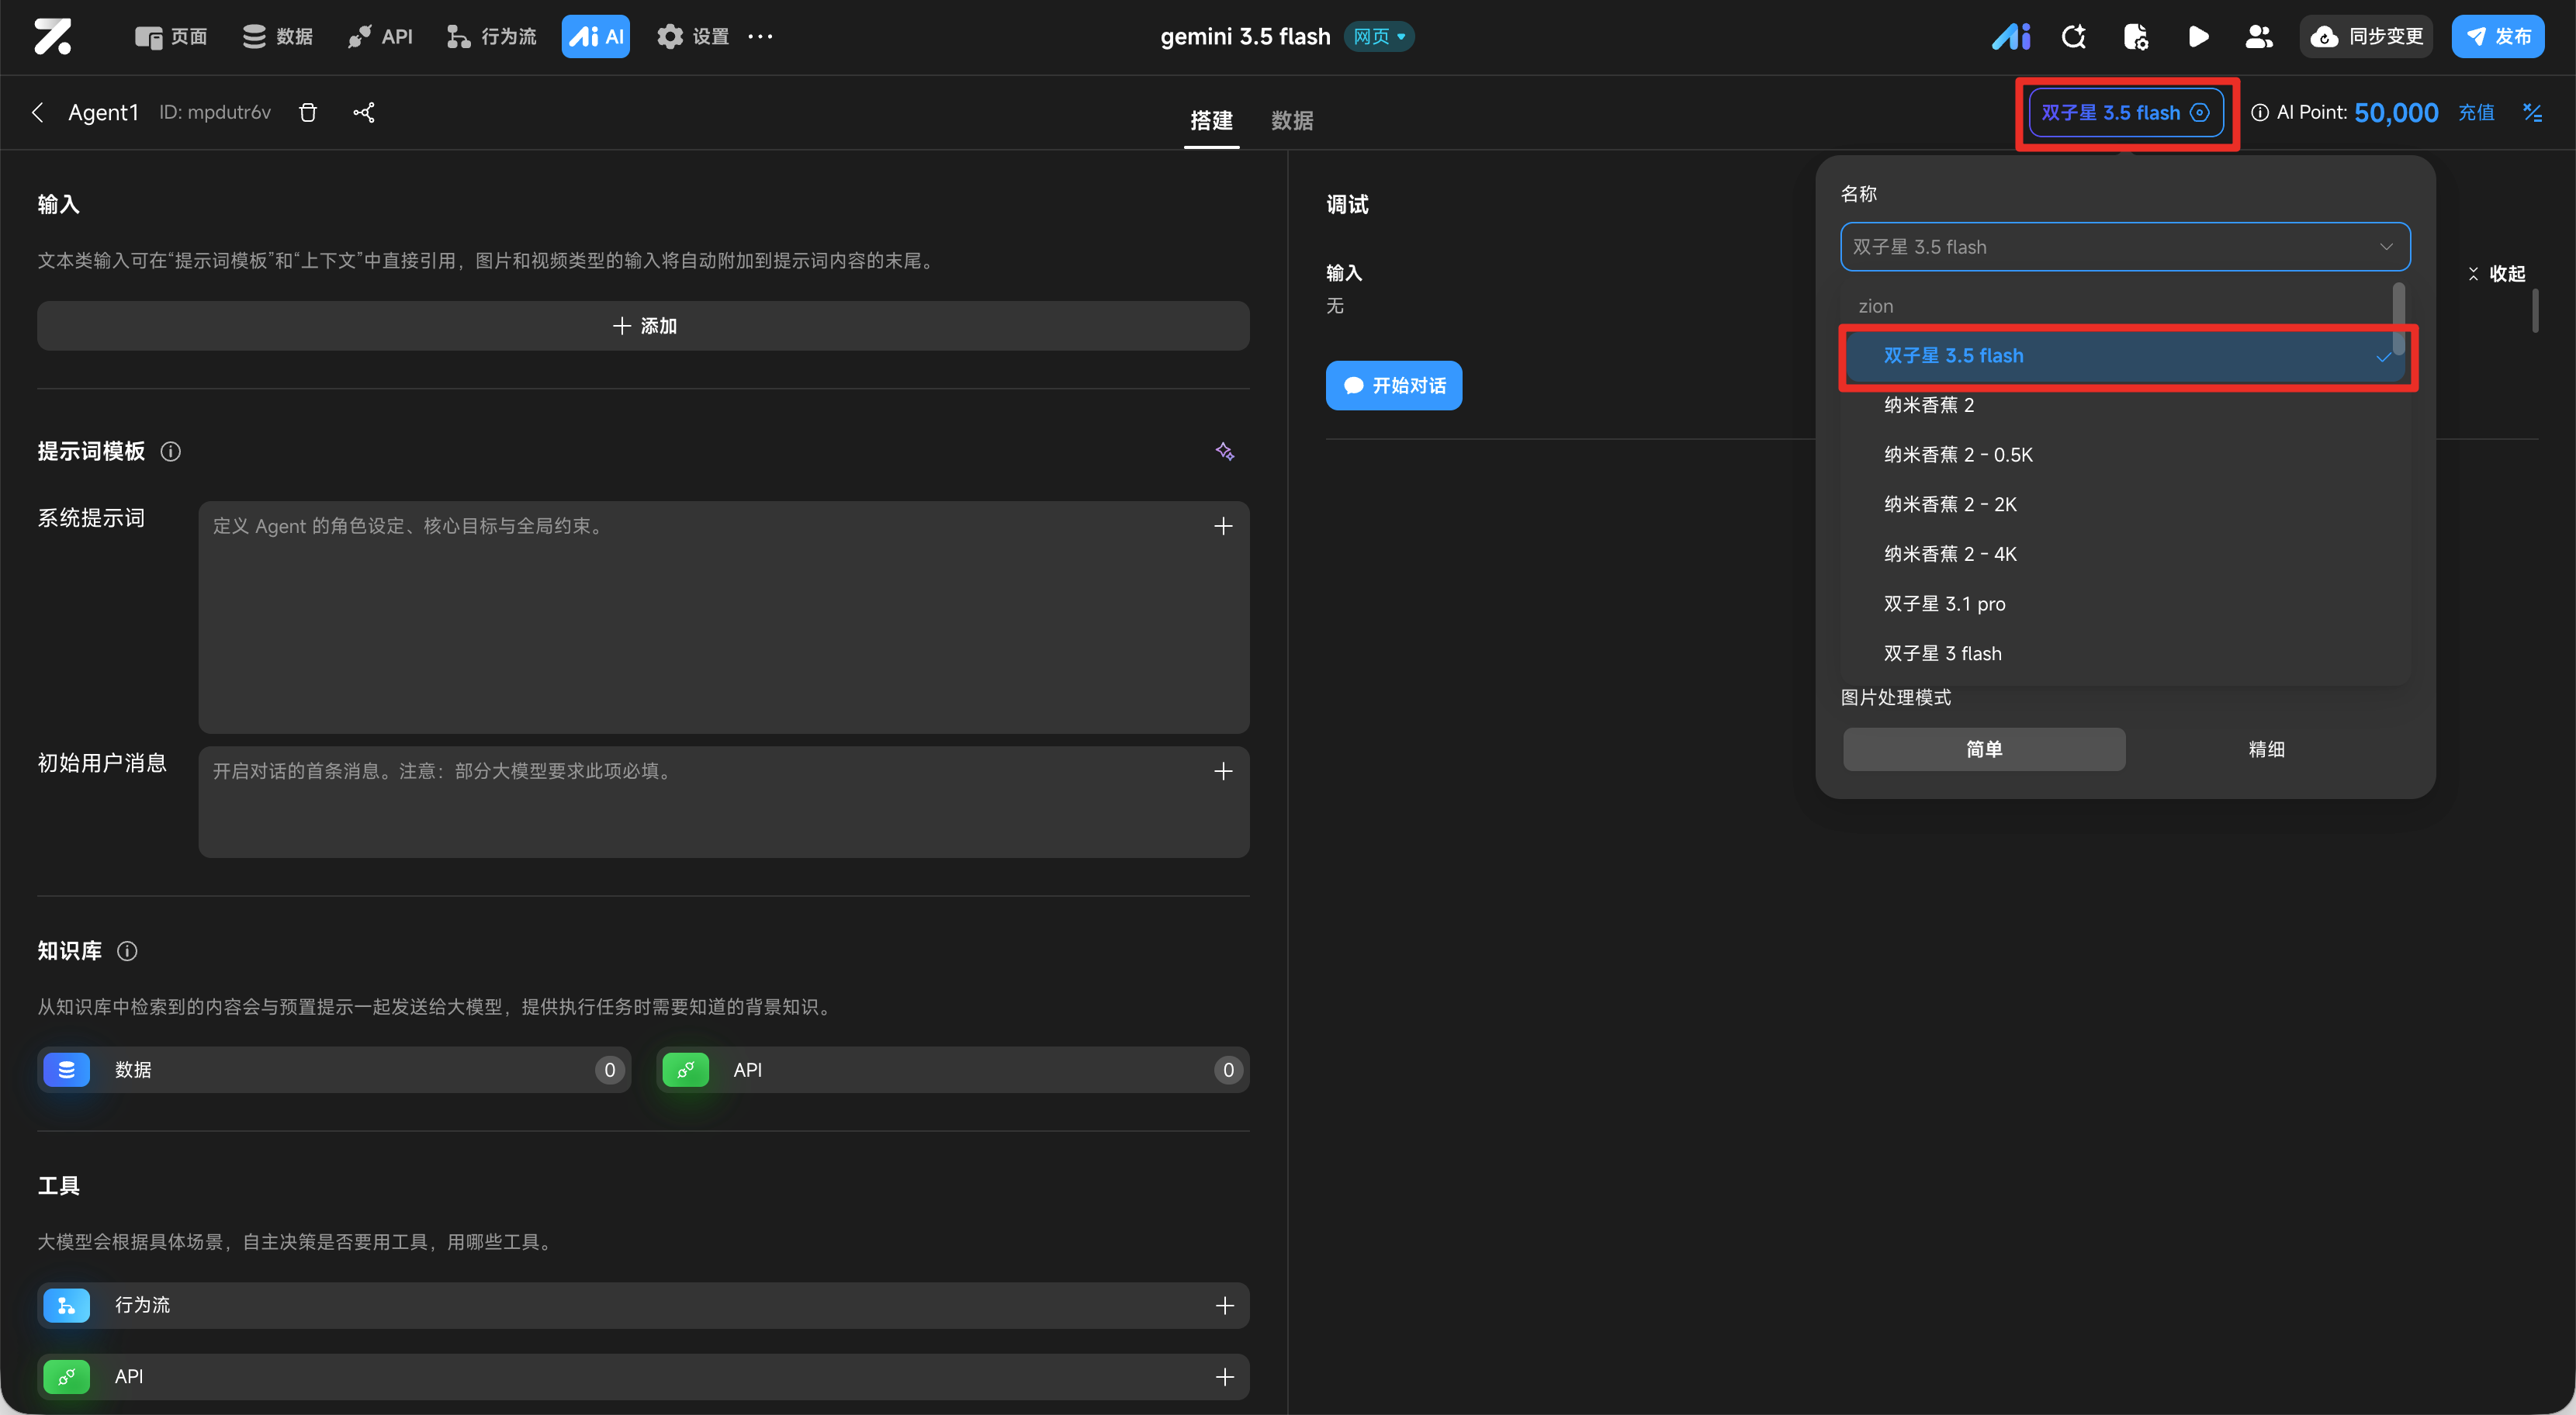This screenshot has height=1415, width=2576.
Task: Open the 数据 knowledge base card
Action: (334, 1070)
